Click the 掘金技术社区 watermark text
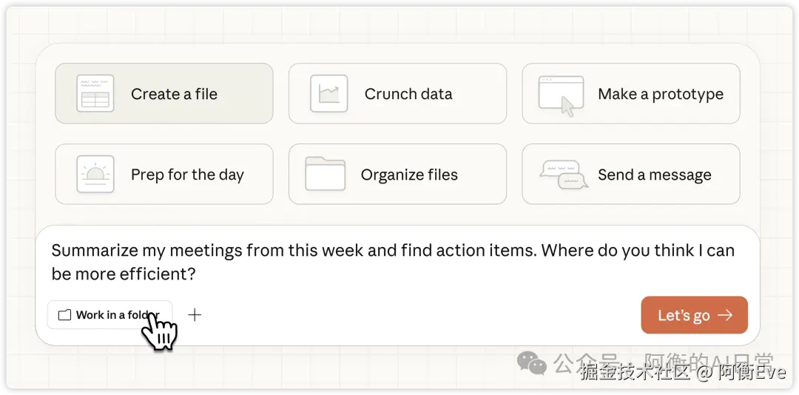799x395 pixels. click(x=635, y=372)
